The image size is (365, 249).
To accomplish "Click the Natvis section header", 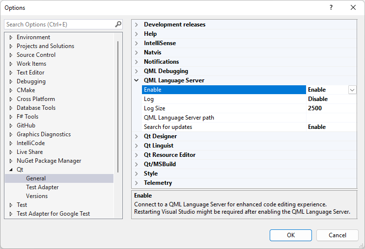I will 152,52.
